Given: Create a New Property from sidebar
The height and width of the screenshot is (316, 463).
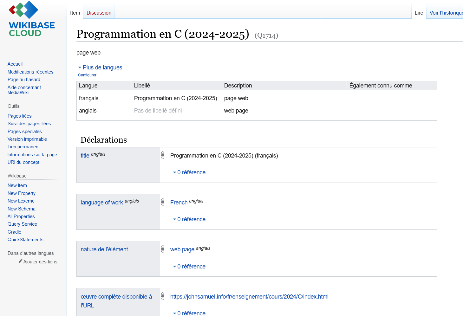Looking at the screenshot, I should coord(22,193).
